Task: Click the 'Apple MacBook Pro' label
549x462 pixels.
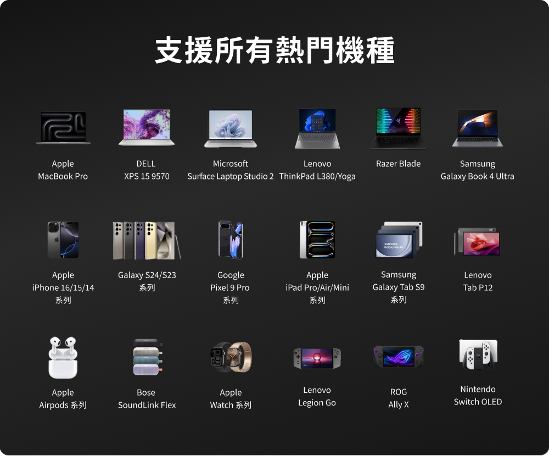Action: coord(63,170)
